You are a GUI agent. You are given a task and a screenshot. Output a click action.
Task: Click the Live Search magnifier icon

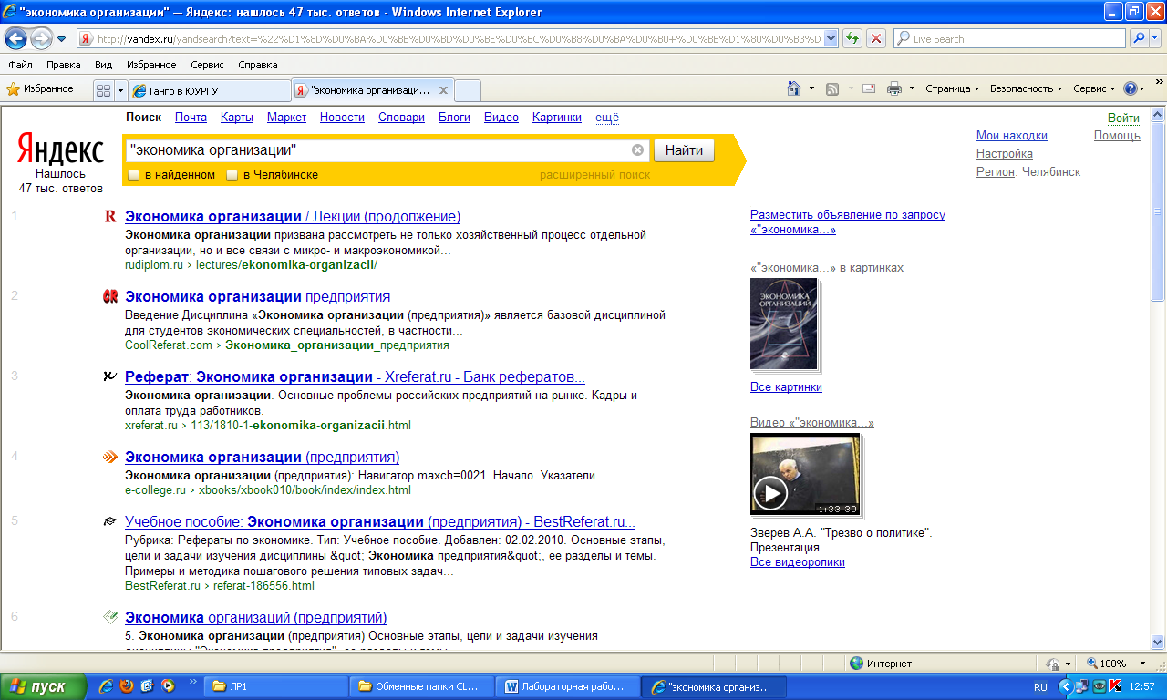click(x=1138, y=39)
